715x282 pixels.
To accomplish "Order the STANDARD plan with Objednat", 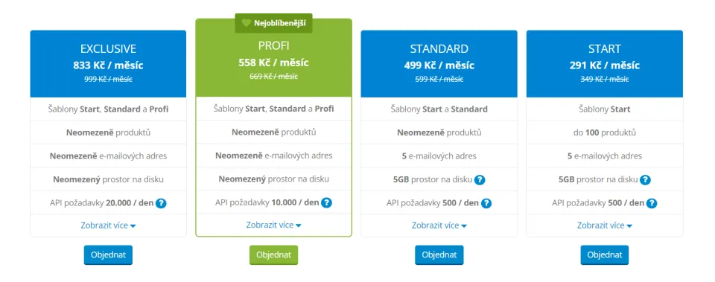I will (x=439, y=255).
